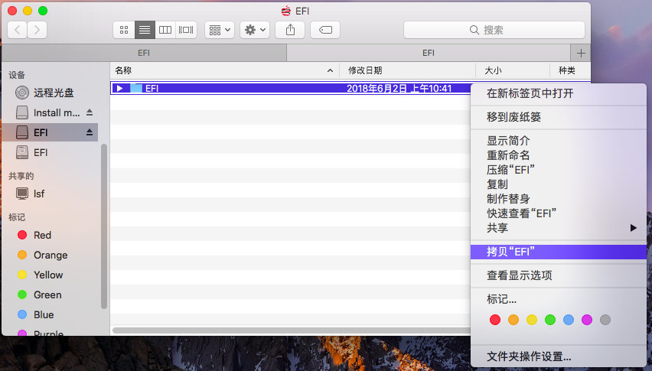Click the title bar EFI proxy icon
The image size is (652, 371).
click(x=286, y=11)
